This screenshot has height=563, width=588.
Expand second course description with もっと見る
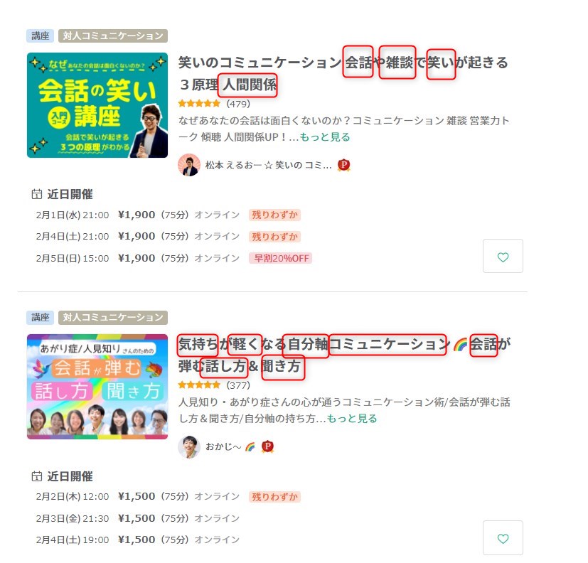pyautogui.click(x=352, y=418)
